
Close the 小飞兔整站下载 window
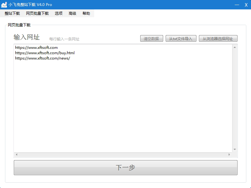(x=246, y=5)
